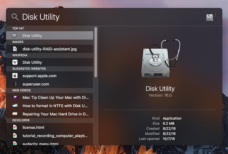Screen dimensions: 228x154
Task: Click the results list vertical scrollbar
Action: 95,52
